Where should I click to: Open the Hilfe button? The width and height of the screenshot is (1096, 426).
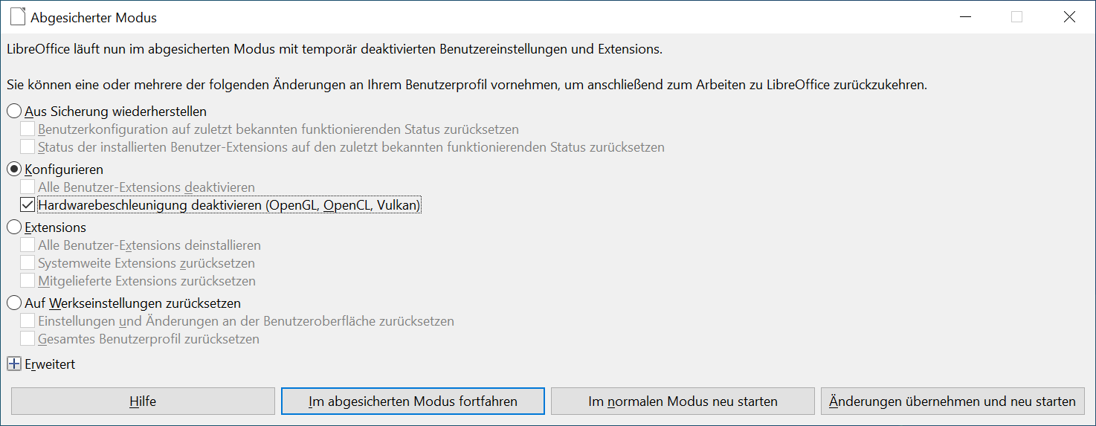143,401
